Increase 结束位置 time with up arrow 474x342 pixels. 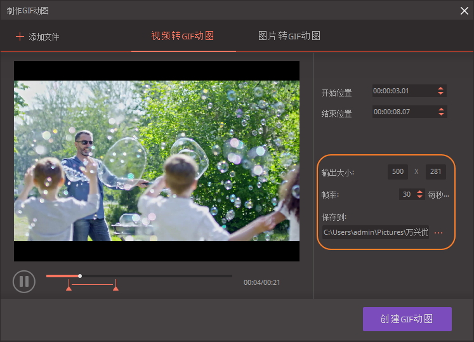(441, 109)
